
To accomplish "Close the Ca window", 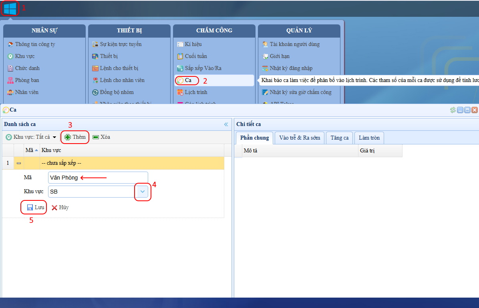I will 475,110.
